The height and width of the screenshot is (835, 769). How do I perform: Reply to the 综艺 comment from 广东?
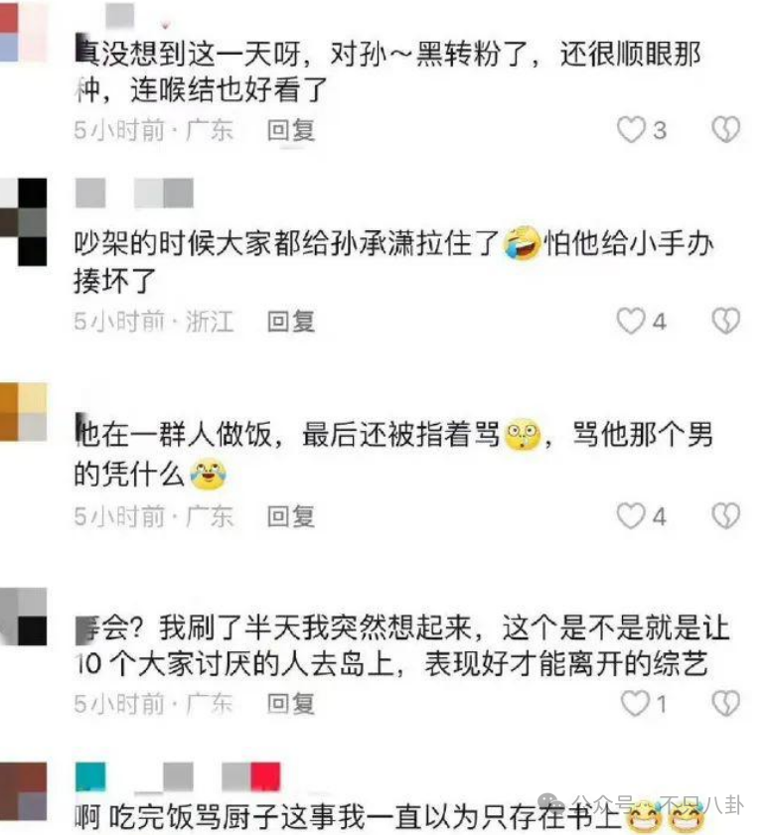[x=291, y=704]
